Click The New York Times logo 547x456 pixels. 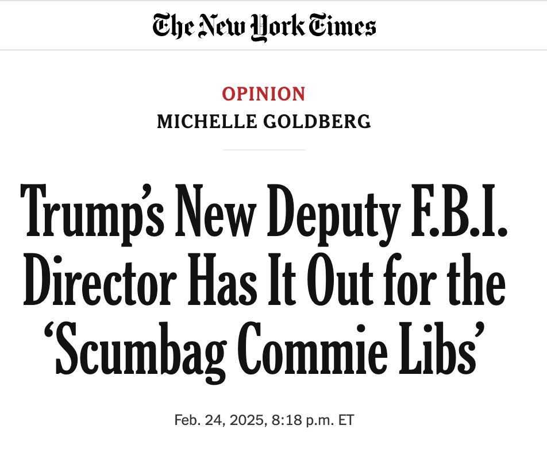[264, 27]
